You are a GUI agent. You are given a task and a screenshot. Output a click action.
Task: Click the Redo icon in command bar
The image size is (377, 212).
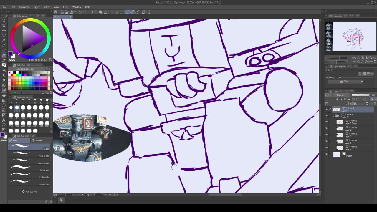click(x=85, y=12)
